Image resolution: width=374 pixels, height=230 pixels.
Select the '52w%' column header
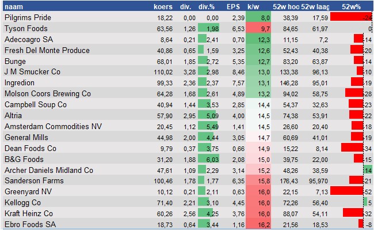pyautogui.click(x=351, y=7)
